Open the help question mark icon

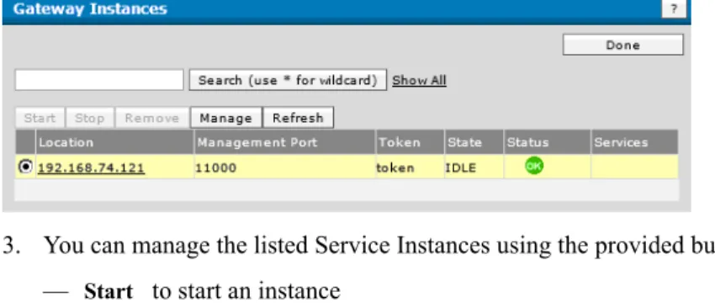click(674, 8)
